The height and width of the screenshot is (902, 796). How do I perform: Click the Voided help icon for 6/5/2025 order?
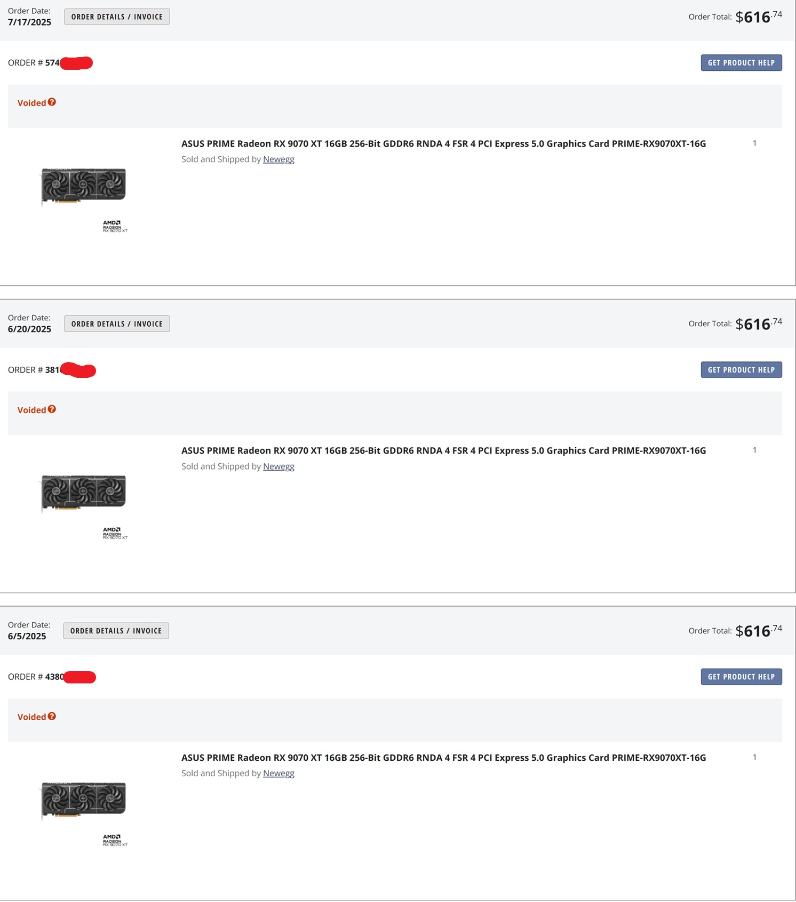(x=52, y=716)
